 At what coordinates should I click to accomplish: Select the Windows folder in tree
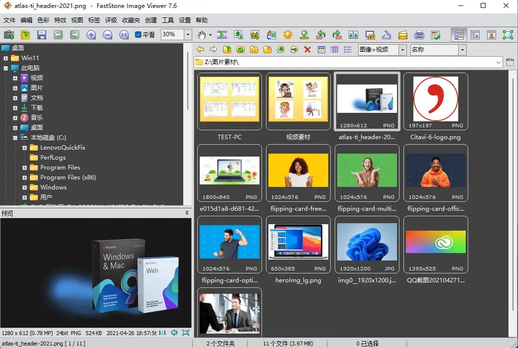[x=53, y=187]
